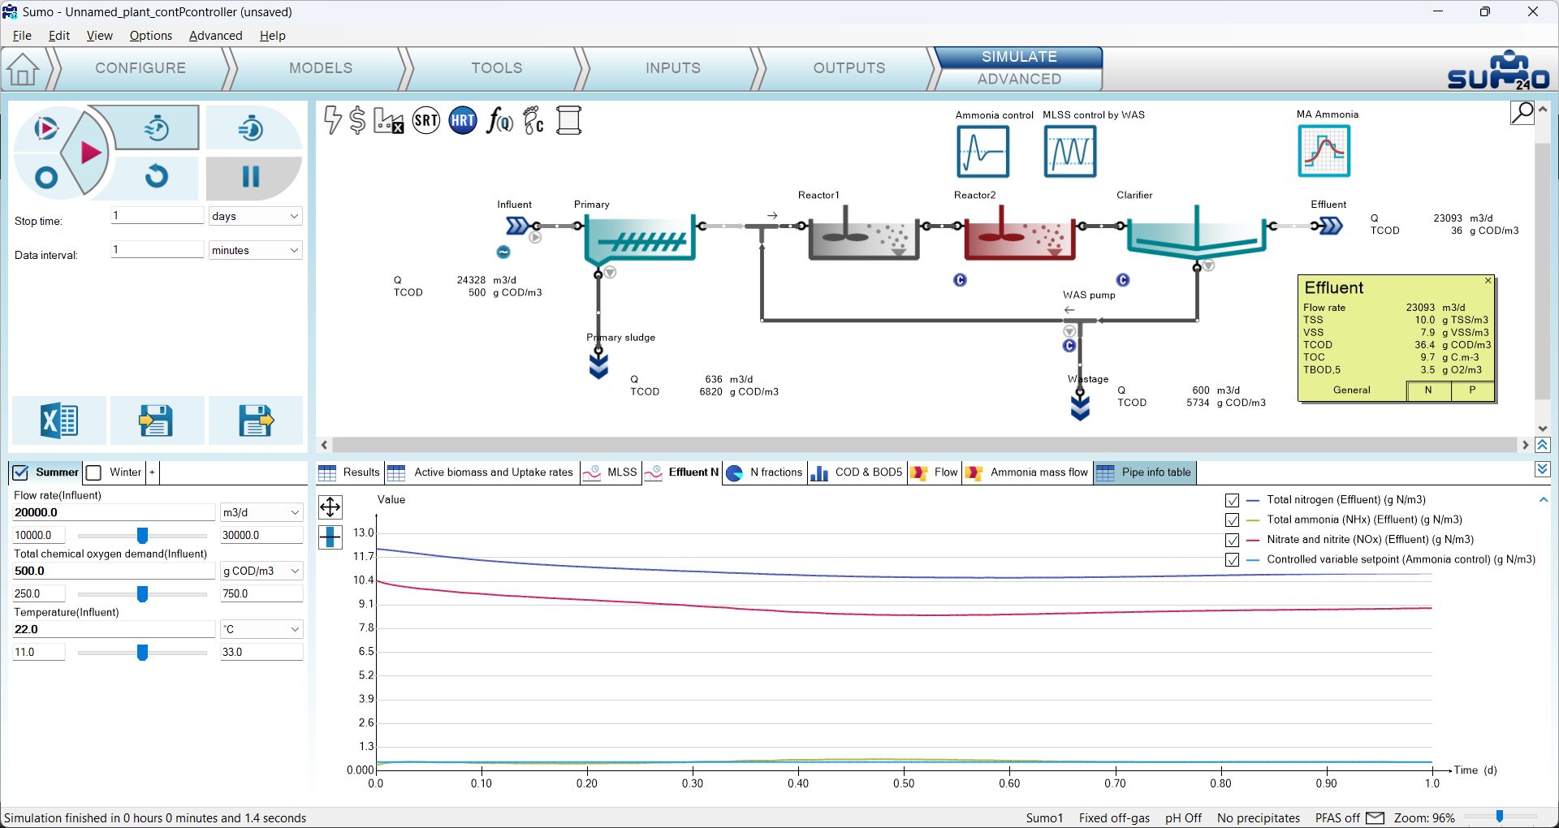Select the Primary clarifier unit
The image size is (1559, 828).
click(640, 239)
